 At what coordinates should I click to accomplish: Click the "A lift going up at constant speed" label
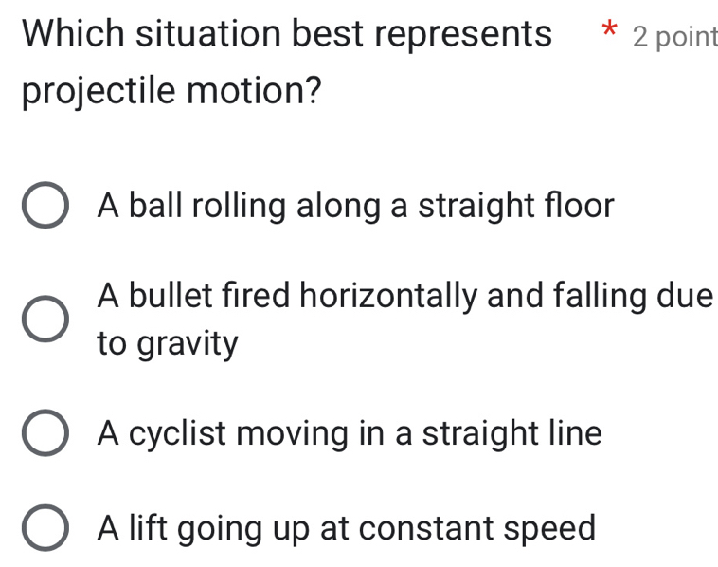pyautogui.click(x=347, y=527)
